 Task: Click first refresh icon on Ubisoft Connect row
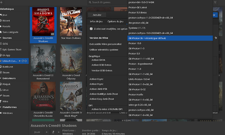pyautogui.click(x=23, y=61)
